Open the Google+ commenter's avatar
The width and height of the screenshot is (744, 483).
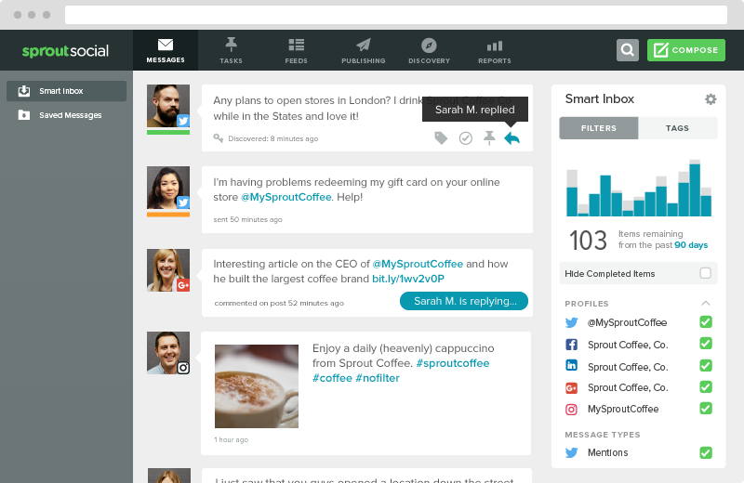click(x=168, y=270)
